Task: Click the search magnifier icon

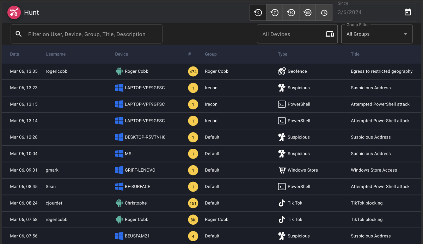Action: pos(19,34)
